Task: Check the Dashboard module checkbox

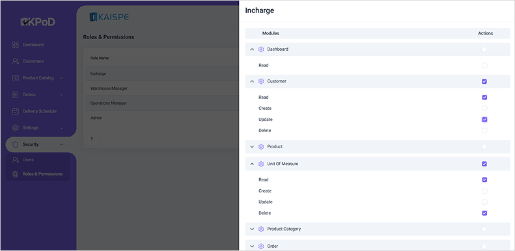Action: [x=484, y=49]
